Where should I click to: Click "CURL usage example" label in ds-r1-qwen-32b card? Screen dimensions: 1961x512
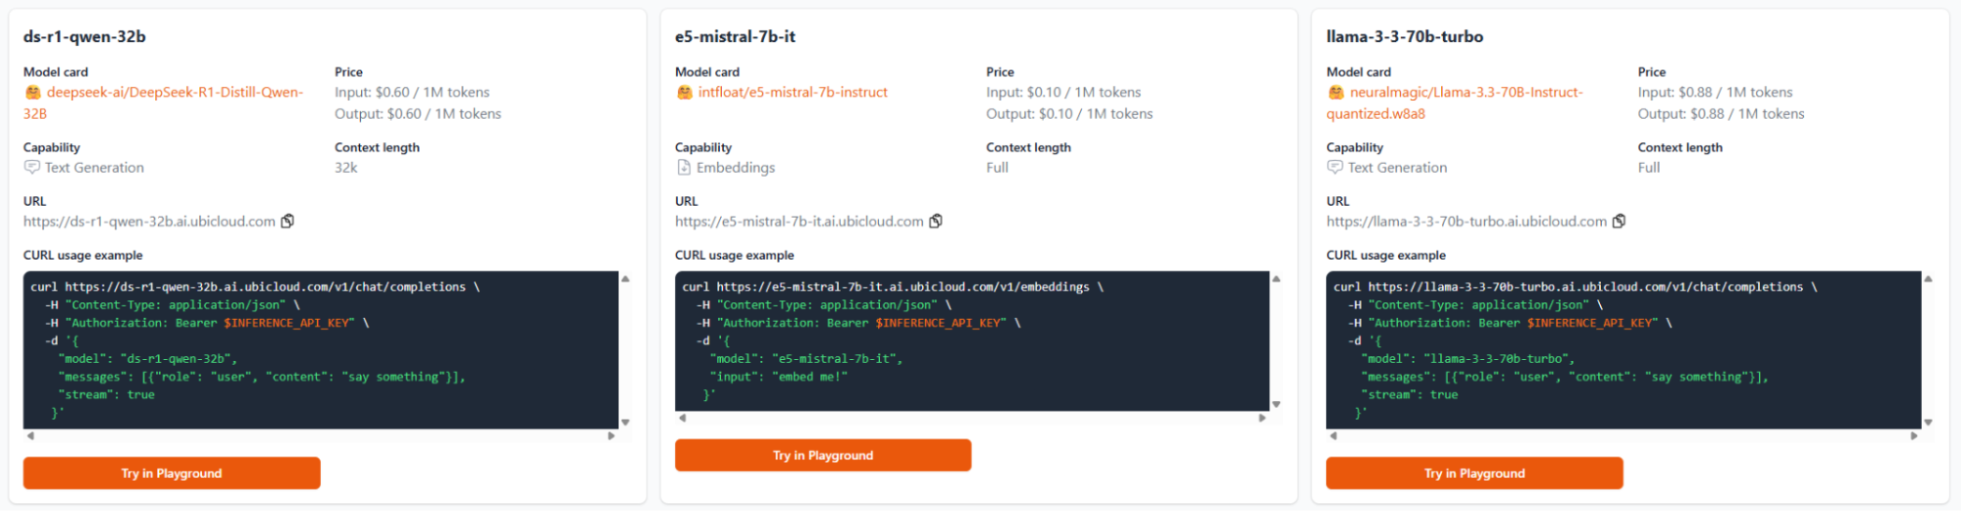pyautogui.click(x=83, y=255)
